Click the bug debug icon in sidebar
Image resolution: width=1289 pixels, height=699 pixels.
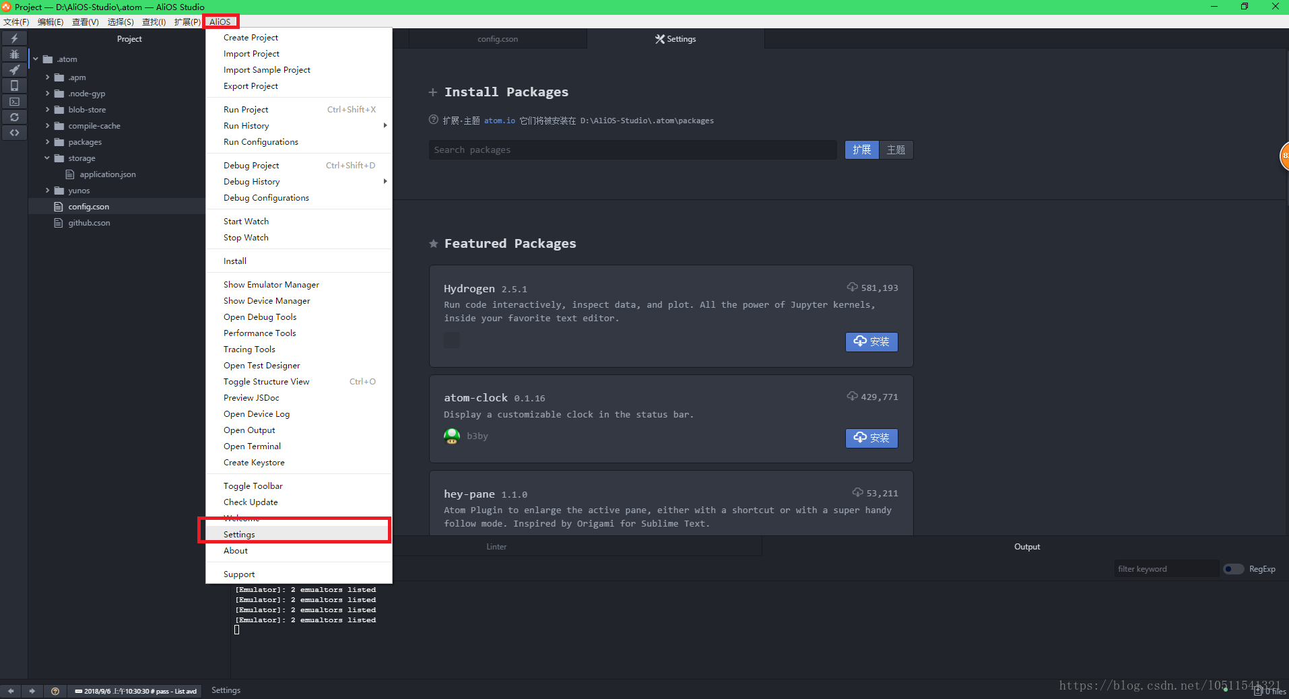pos(14,54)
